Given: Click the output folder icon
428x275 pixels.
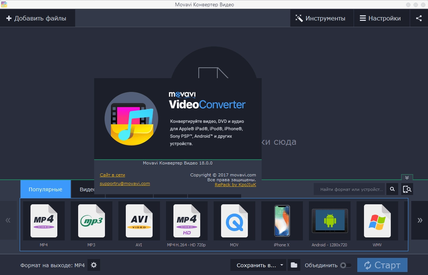Looking at the screenshot, I should tap(294, 265).
